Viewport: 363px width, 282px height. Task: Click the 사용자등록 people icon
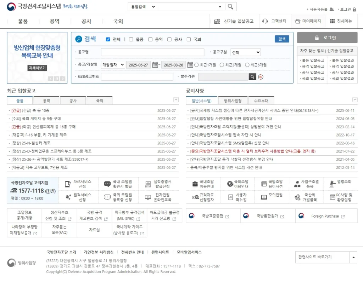[331, 9]
